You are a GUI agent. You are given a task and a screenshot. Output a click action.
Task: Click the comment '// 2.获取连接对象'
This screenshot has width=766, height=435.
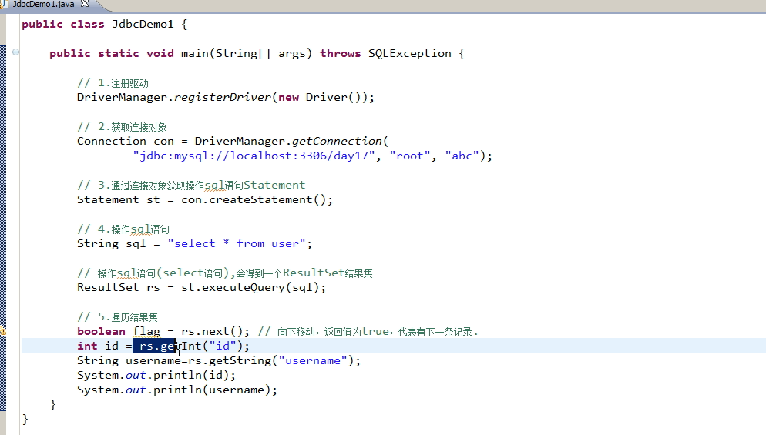pos(122,127)
